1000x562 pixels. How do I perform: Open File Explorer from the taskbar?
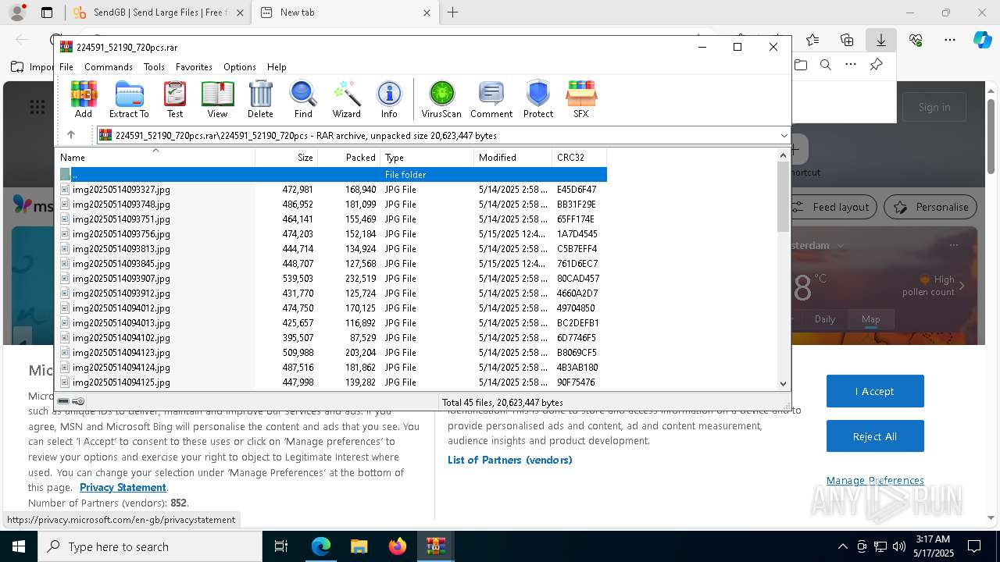click(359, 546)
